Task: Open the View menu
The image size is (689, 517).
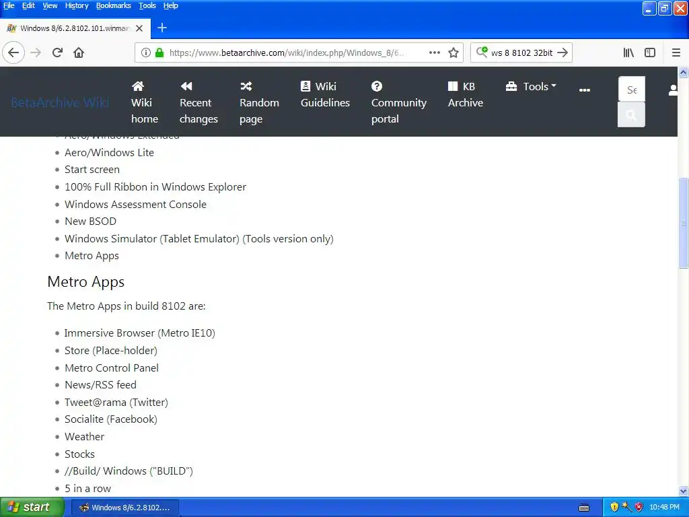Action: 50,5
